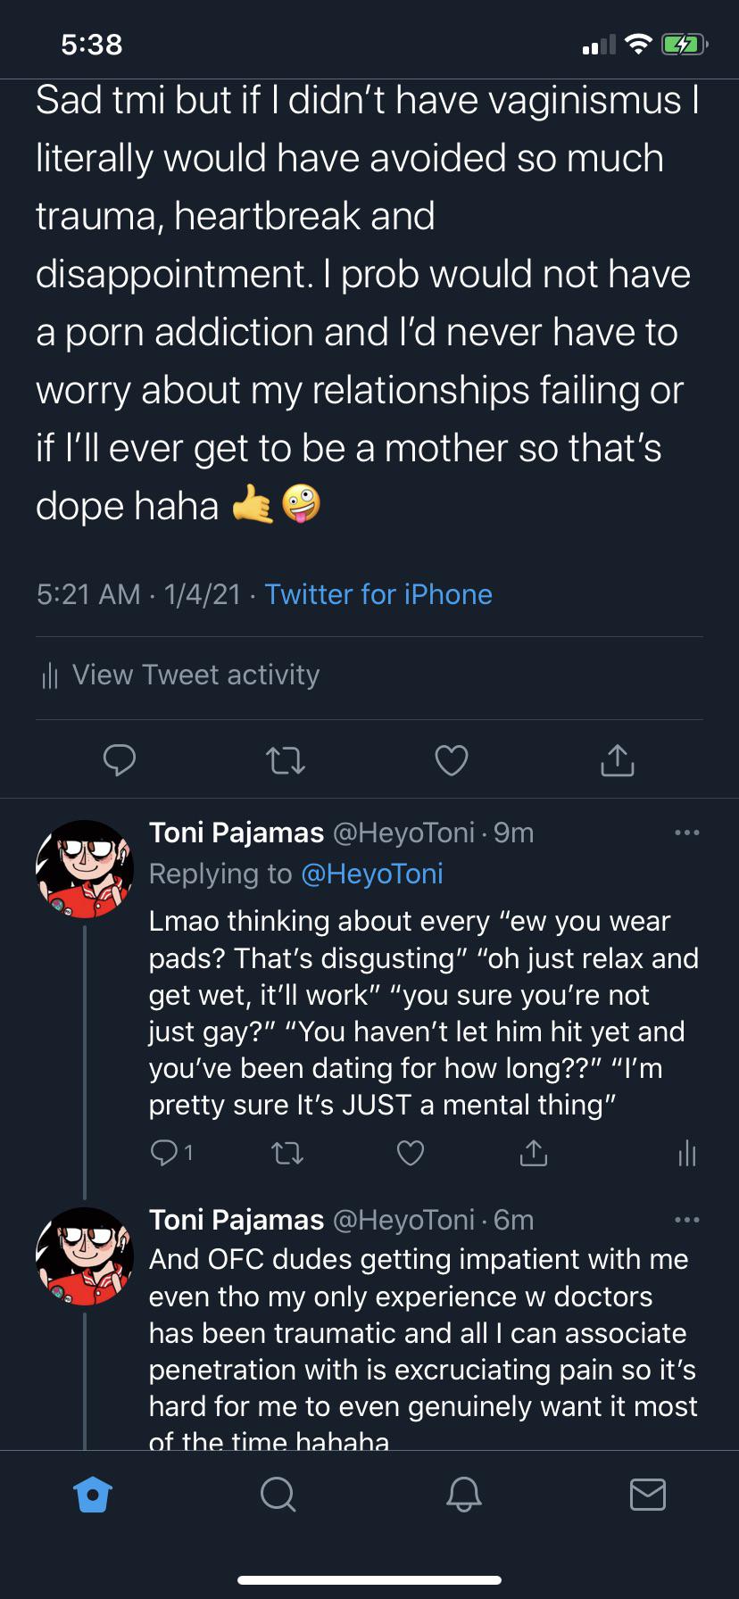View analytics of the 9m reply
This screenshot has height=1599, width=739.
pos(686,1154)
